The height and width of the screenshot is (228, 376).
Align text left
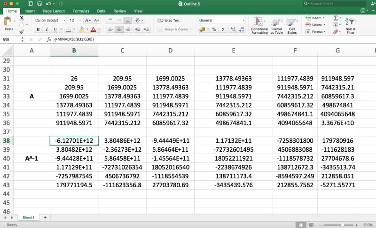110,29
